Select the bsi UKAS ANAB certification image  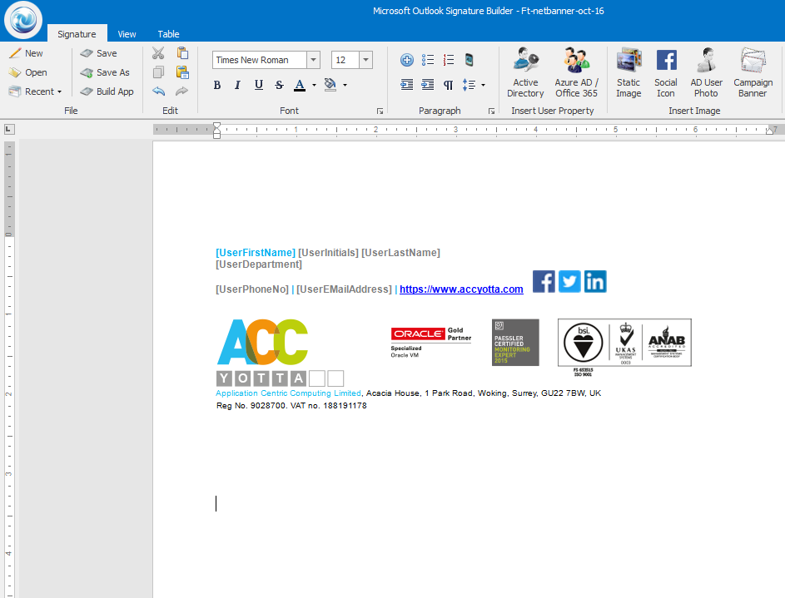624,347
